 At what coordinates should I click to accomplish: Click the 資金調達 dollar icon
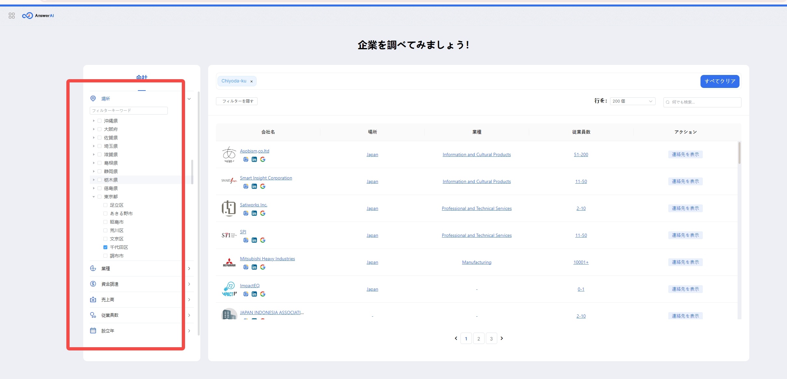tap(93, 284)
